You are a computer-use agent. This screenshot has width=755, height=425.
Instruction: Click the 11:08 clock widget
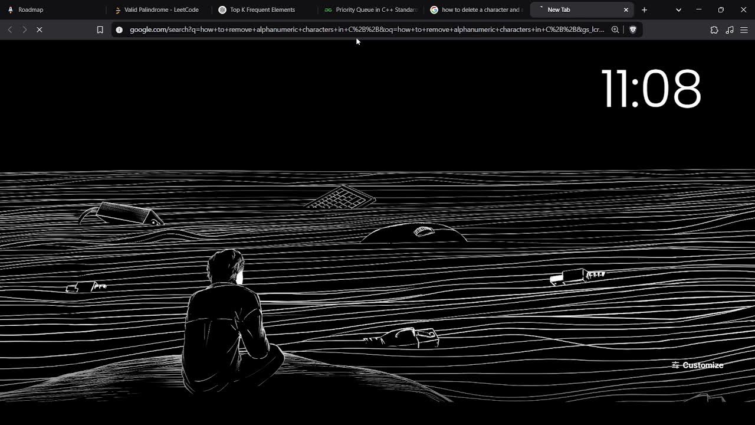651,89
